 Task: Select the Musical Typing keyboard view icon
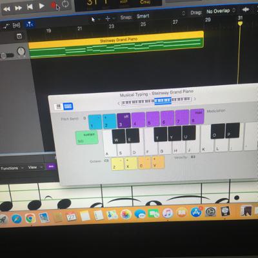point(68,106)
